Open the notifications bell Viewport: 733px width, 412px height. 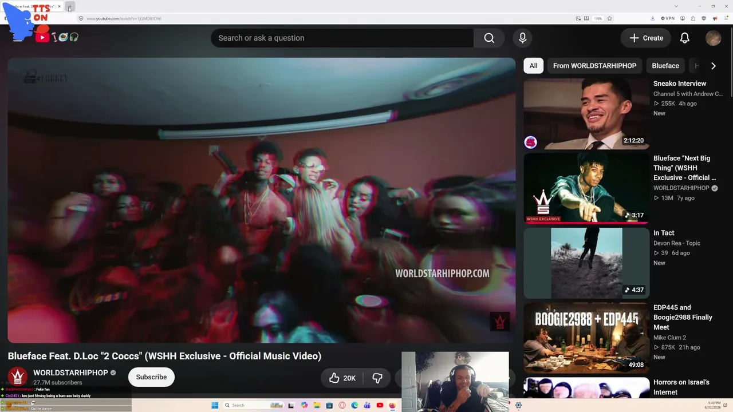(684, 38)
